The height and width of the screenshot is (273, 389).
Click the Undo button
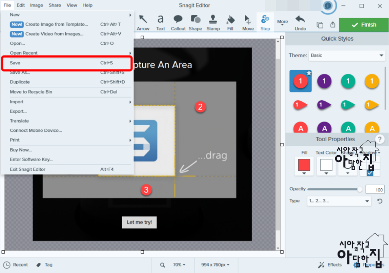coord(300,23)
